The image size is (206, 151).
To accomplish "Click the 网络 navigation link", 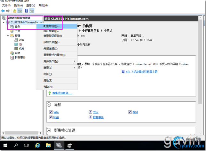I will coord(56,117).
